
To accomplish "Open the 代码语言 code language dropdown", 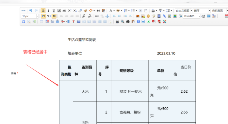I will (191, 16).
